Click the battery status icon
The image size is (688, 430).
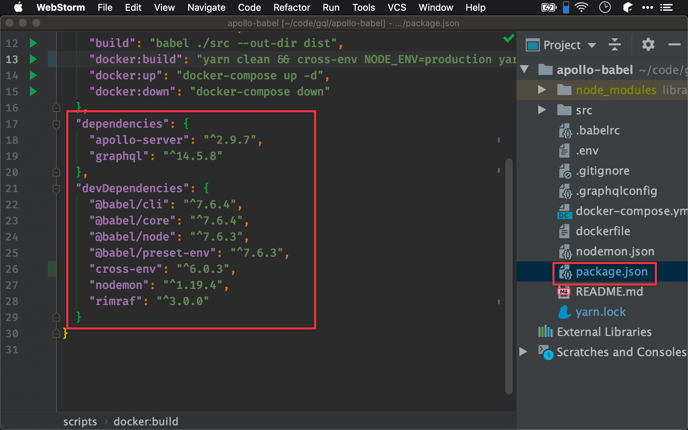[x=549, y=7]
